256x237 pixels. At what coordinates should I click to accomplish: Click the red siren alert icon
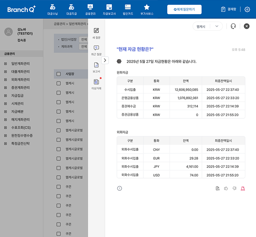[243, 188]
